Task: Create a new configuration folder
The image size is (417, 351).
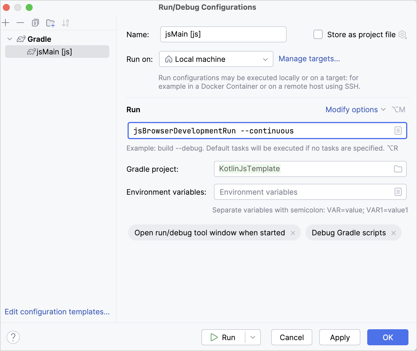Action: [51, 23]
